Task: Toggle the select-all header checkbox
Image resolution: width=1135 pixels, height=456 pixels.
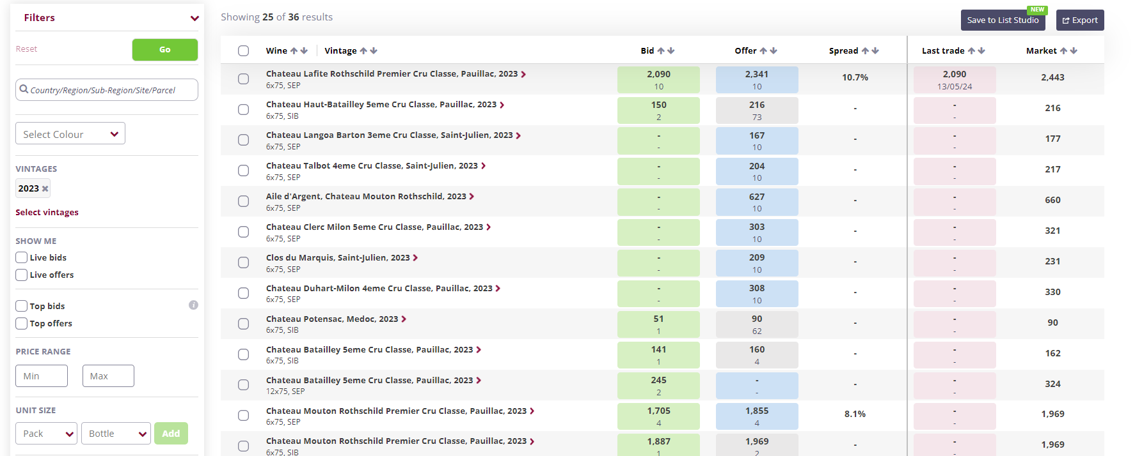Action: [x=243, y=50]
